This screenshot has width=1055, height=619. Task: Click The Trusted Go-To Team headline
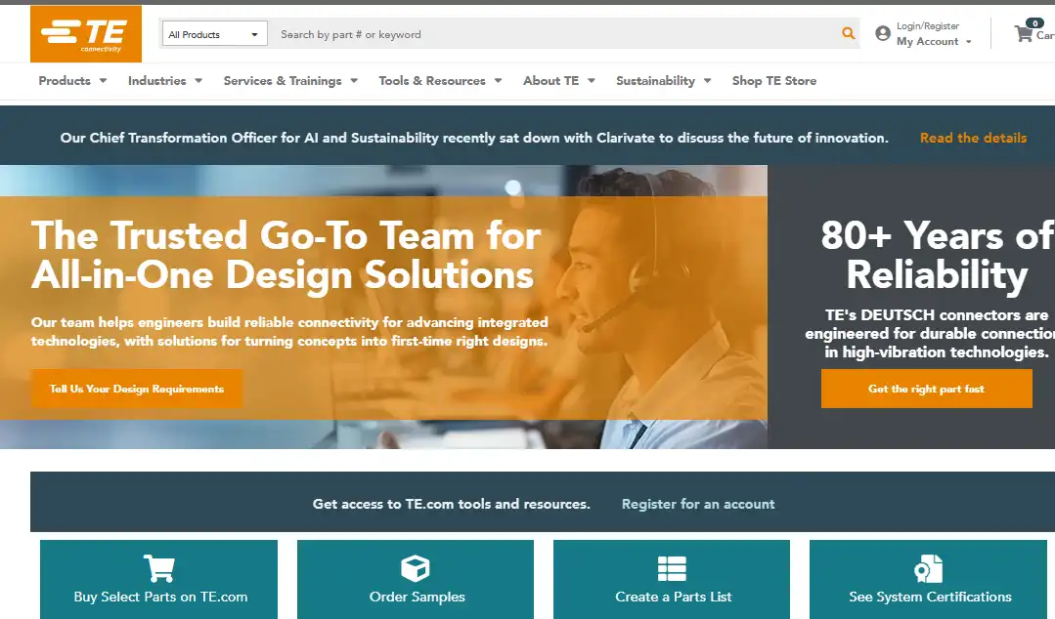tap(286, 255)
